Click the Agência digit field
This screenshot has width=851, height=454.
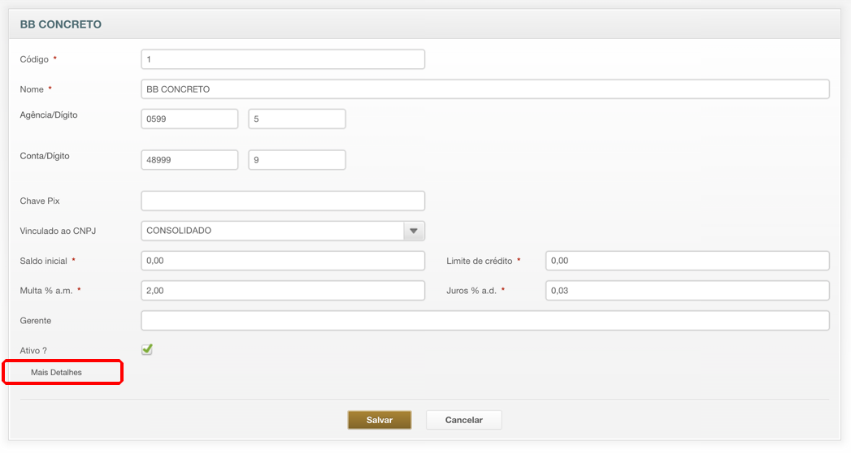(x=297, y=119)
